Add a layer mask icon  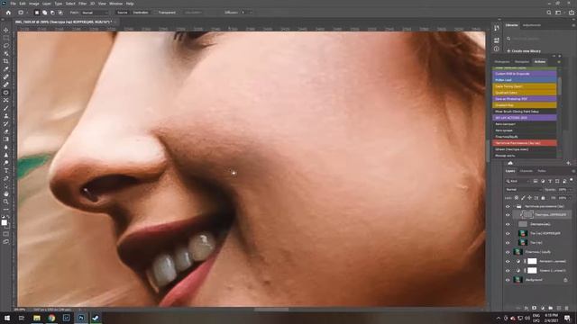(x=535, y=308)
